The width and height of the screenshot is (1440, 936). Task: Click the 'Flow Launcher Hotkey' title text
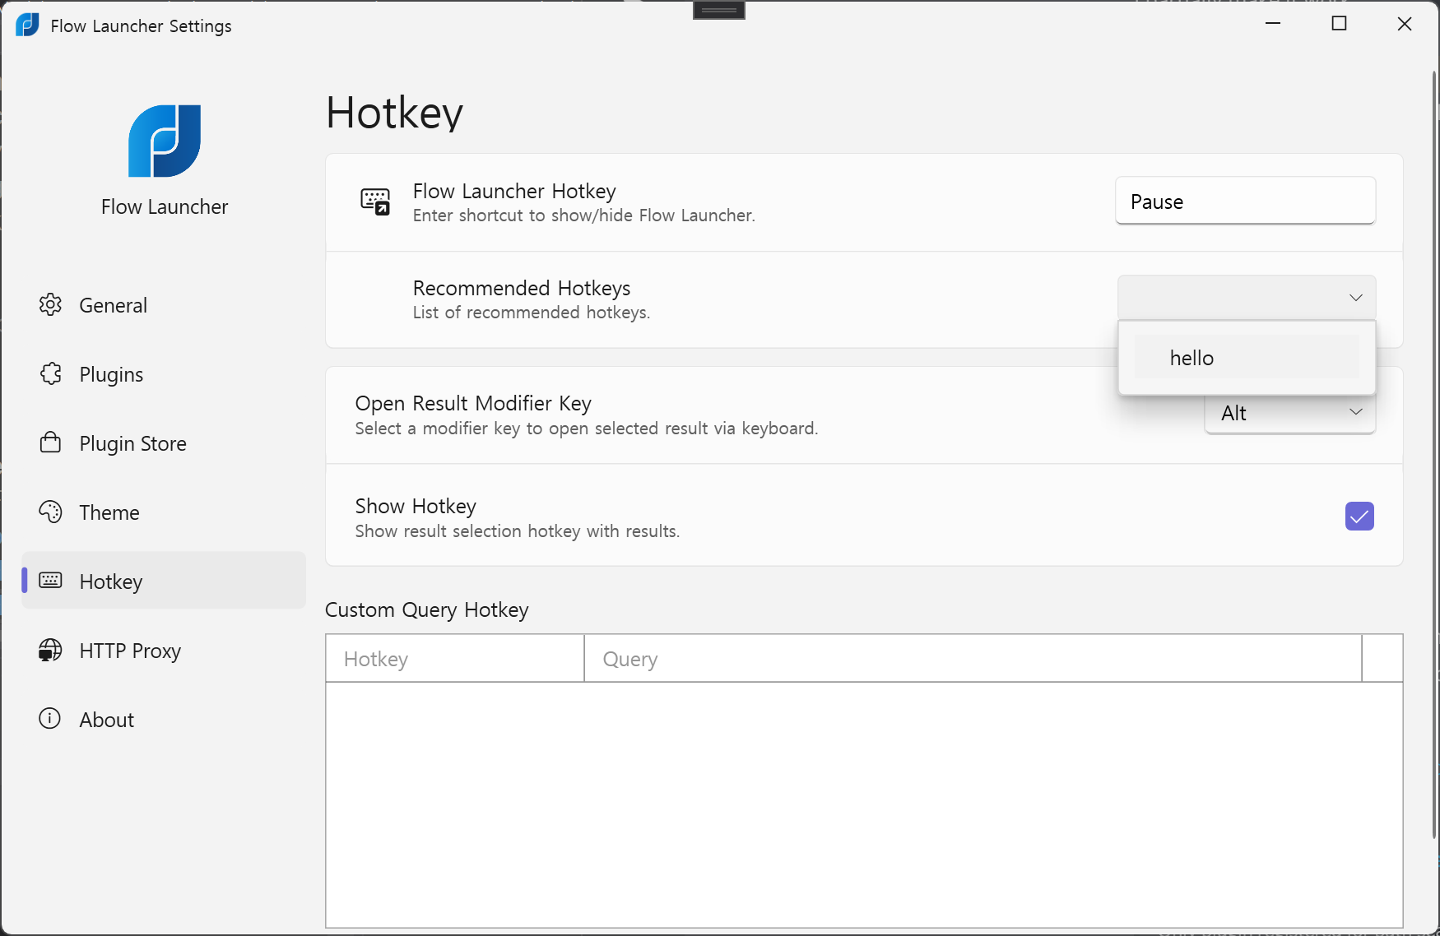[514, 191]
